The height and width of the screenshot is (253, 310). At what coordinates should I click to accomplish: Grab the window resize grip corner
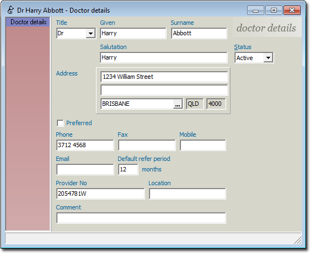[x=298, y=240]
